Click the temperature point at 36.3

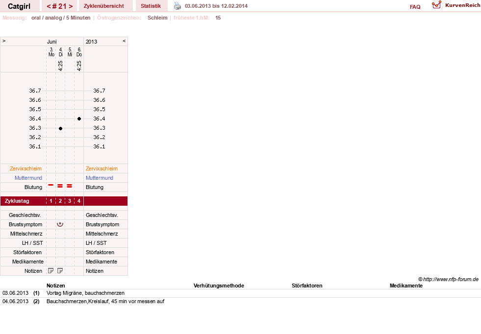click(x=60, y=128)
